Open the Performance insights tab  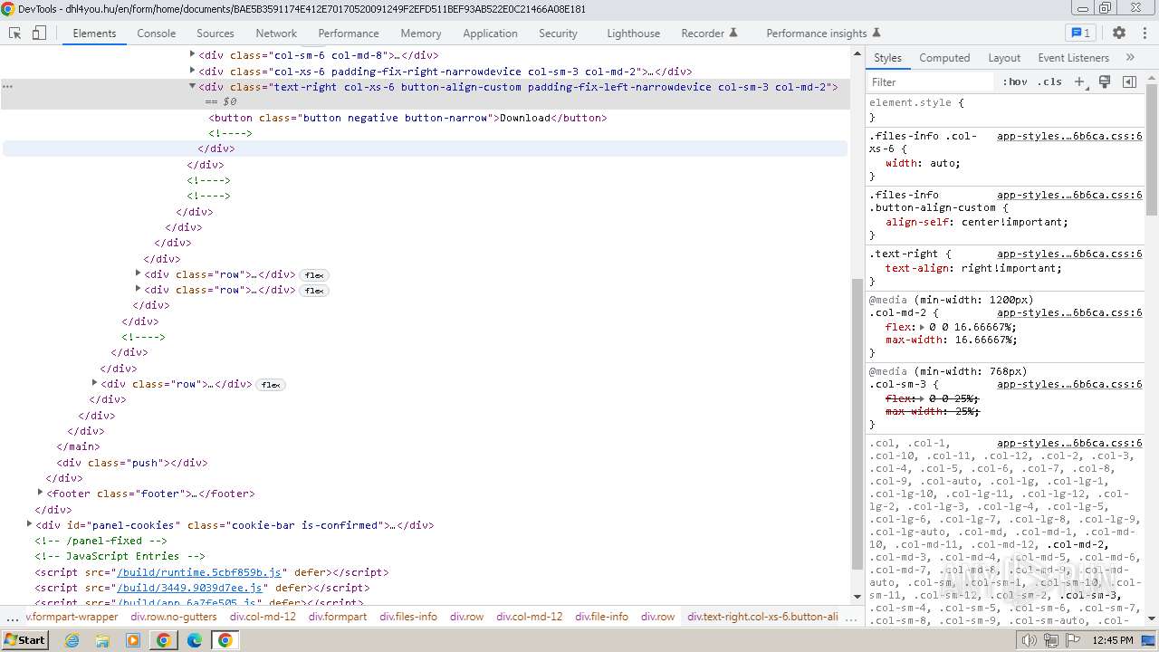[x=823, y=33]
